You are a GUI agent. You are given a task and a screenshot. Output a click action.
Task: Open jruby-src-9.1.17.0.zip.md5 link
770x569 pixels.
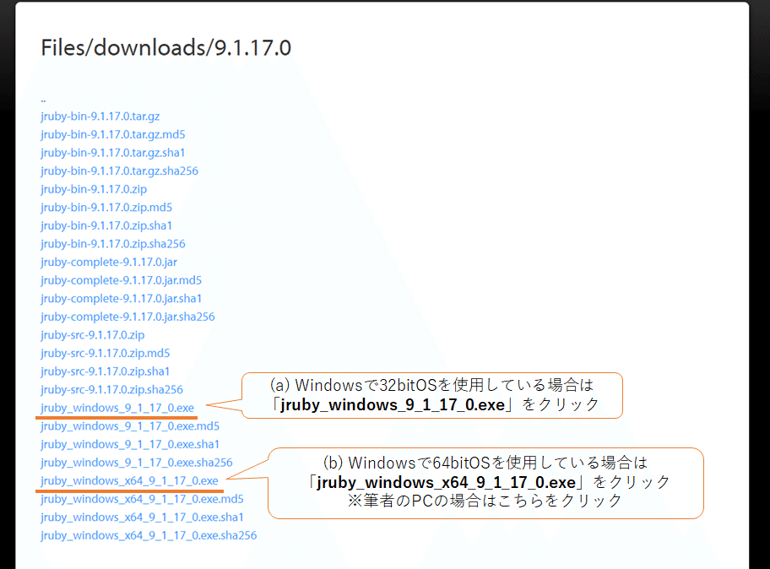tap(106, 353)
